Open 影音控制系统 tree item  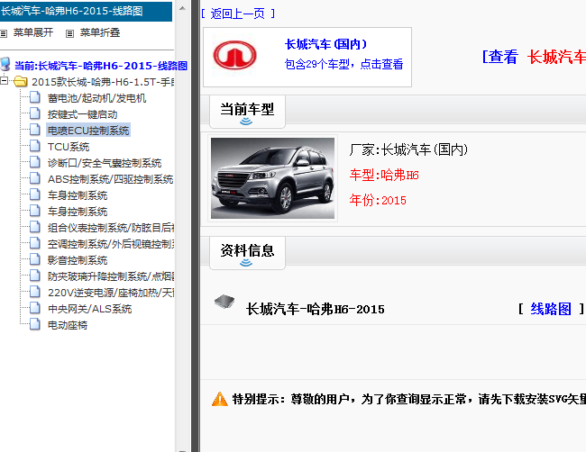click(78, 260)
